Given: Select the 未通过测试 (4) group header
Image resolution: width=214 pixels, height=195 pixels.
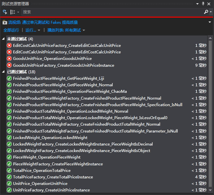Looking at the screenshot, I should 20,39.
